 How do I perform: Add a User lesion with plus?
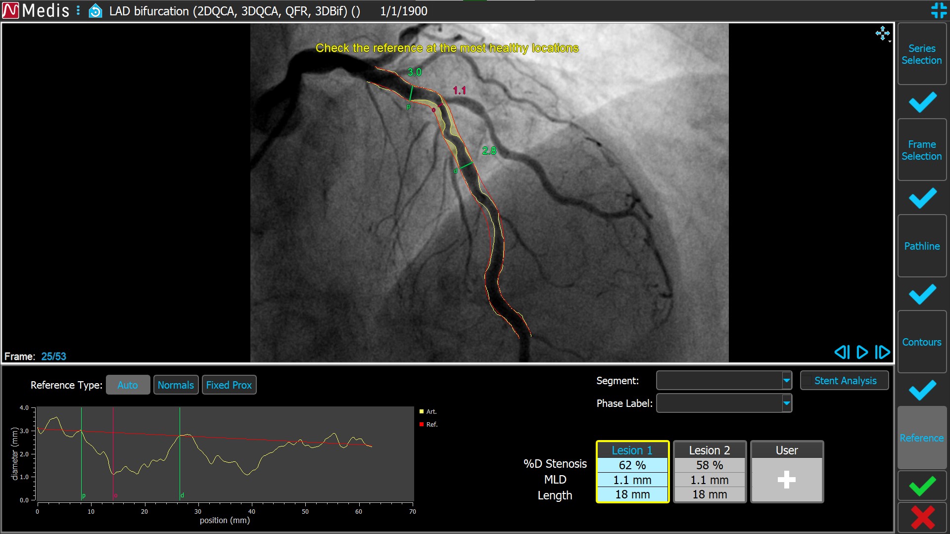tap(786, 479)
